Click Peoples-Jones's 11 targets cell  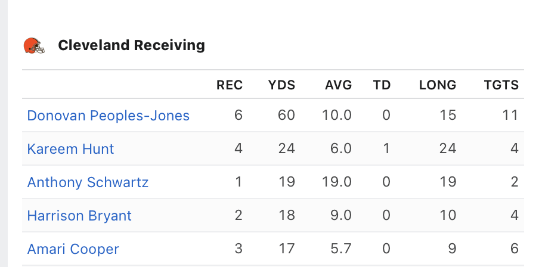510,115
